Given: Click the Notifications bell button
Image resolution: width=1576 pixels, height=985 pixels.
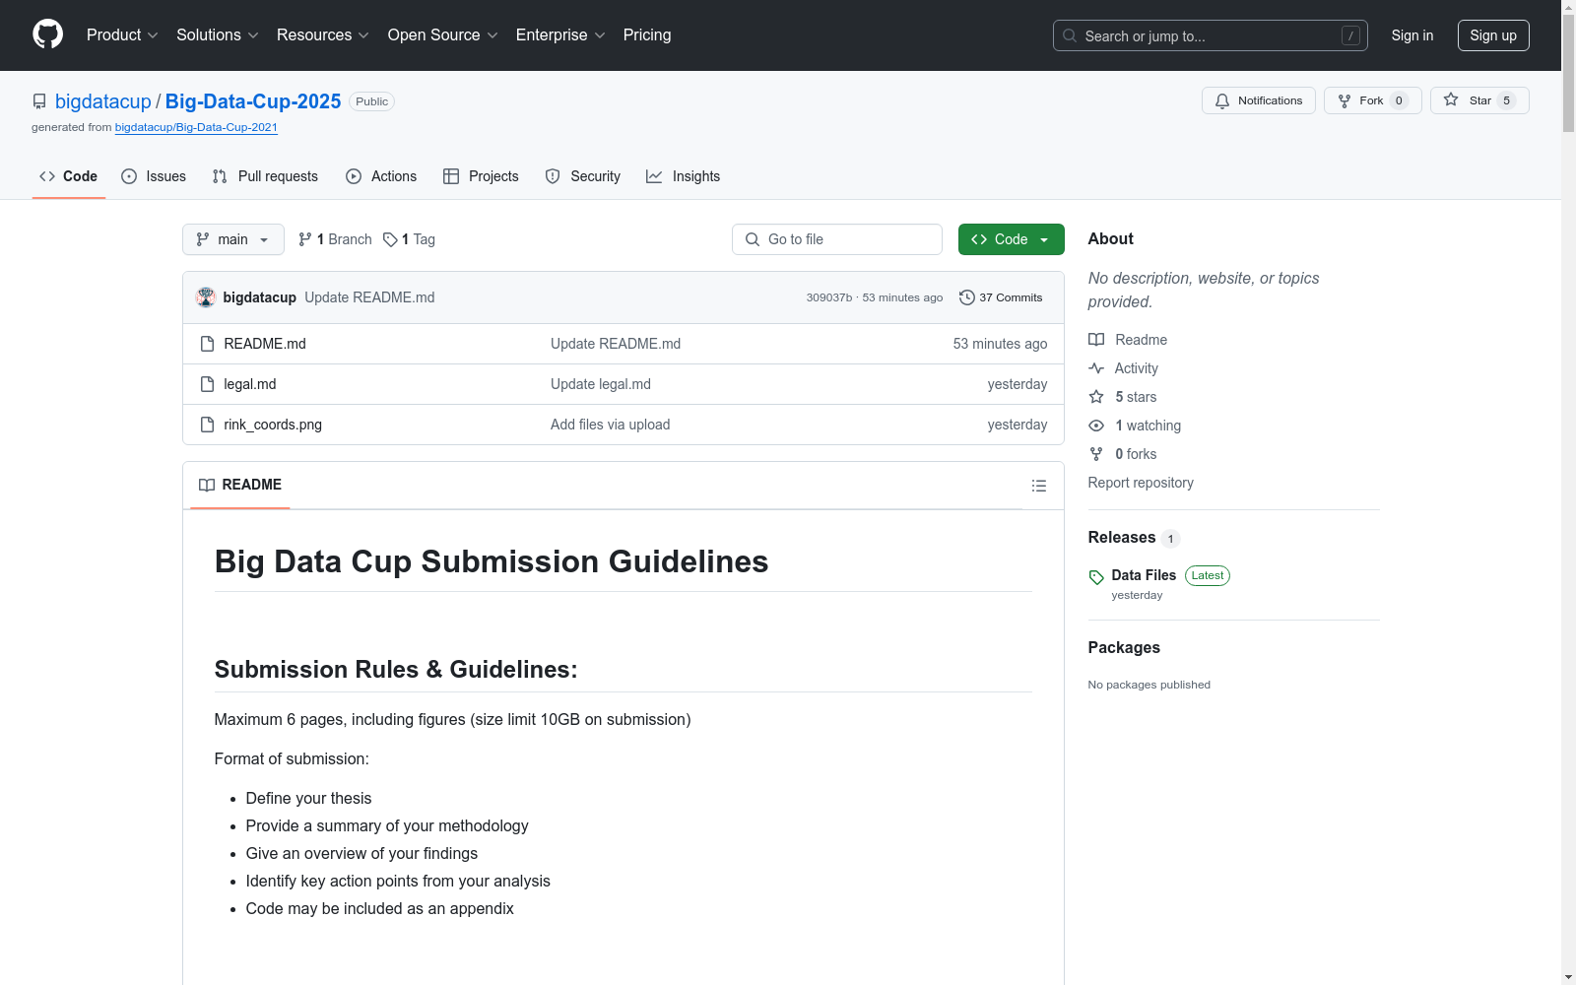Looking at the screenshot, I should coord(1258,100).
